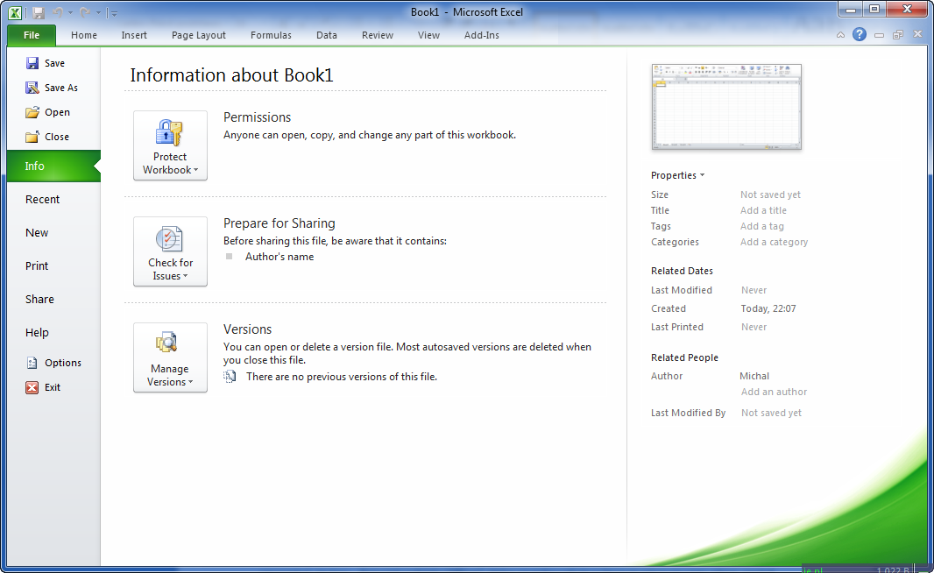934x573 pixels.
Task: Minimize the ribbon with the caret icon
Action: click(840, 35)
